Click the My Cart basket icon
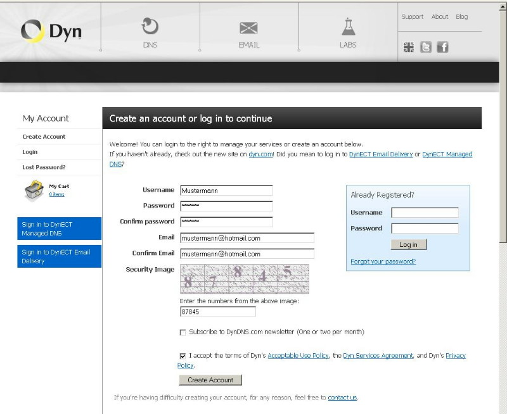Image resolution: width=507 pixels, height=414 pixels. pyautogui.click(x=34, y=191)
